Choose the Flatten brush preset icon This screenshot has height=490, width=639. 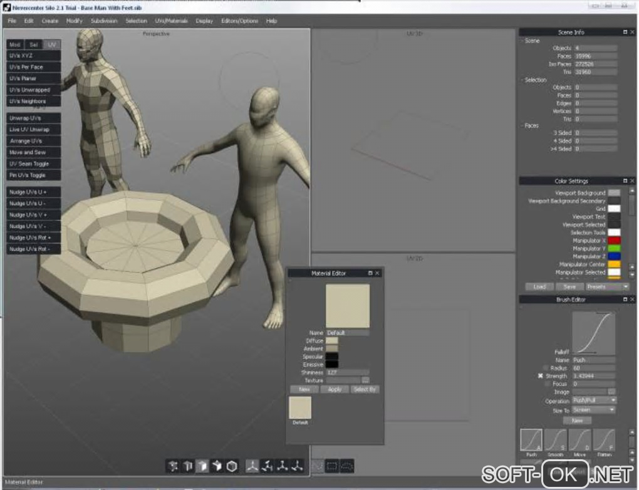click(603, 439)
